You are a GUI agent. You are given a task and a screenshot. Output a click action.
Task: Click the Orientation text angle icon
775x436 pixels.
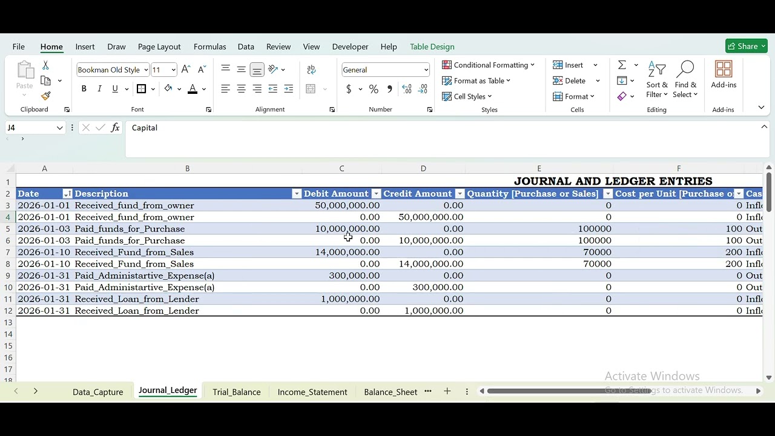click(273, 70)
